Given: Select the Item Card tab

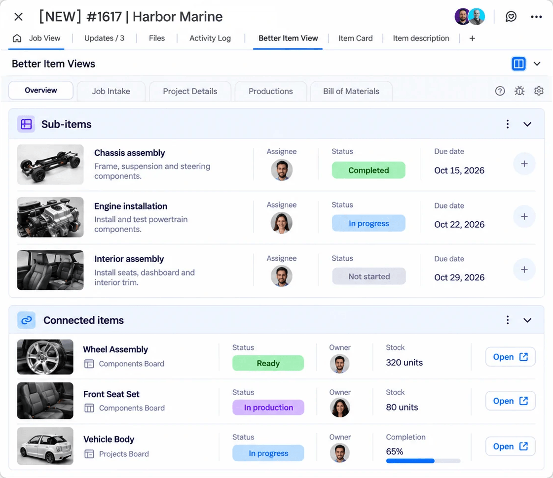Looking at the screenshot, I should click(x=356, y=38).
